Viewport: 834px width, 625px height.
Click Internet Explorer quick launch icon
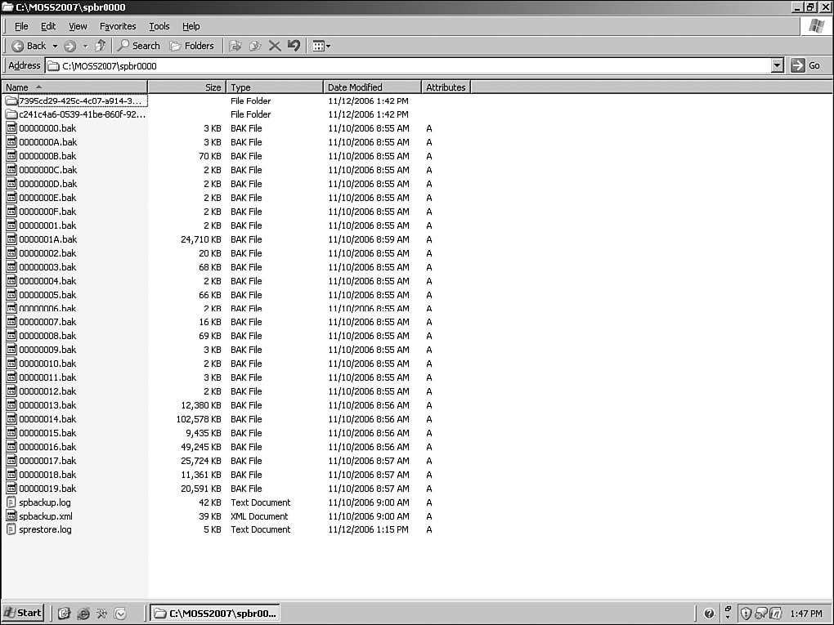tap(83, 613)
